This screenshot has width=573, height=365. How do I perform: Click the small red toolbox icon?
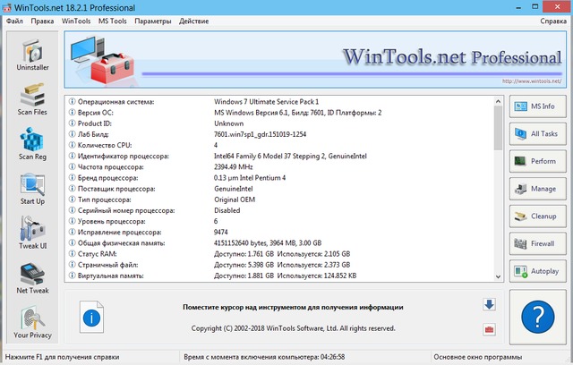[489, 330]
